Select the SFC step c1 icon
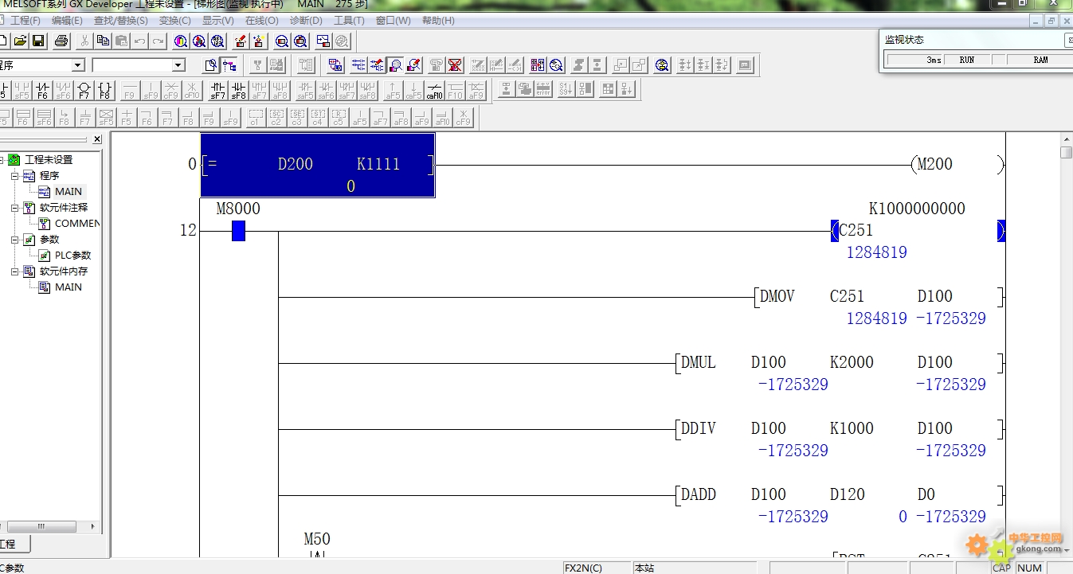This screenshot has height=574, width=1073. 255,119
